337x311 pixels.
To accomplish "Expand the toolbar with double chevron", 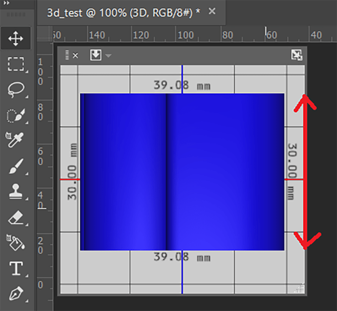I will 6,3.
